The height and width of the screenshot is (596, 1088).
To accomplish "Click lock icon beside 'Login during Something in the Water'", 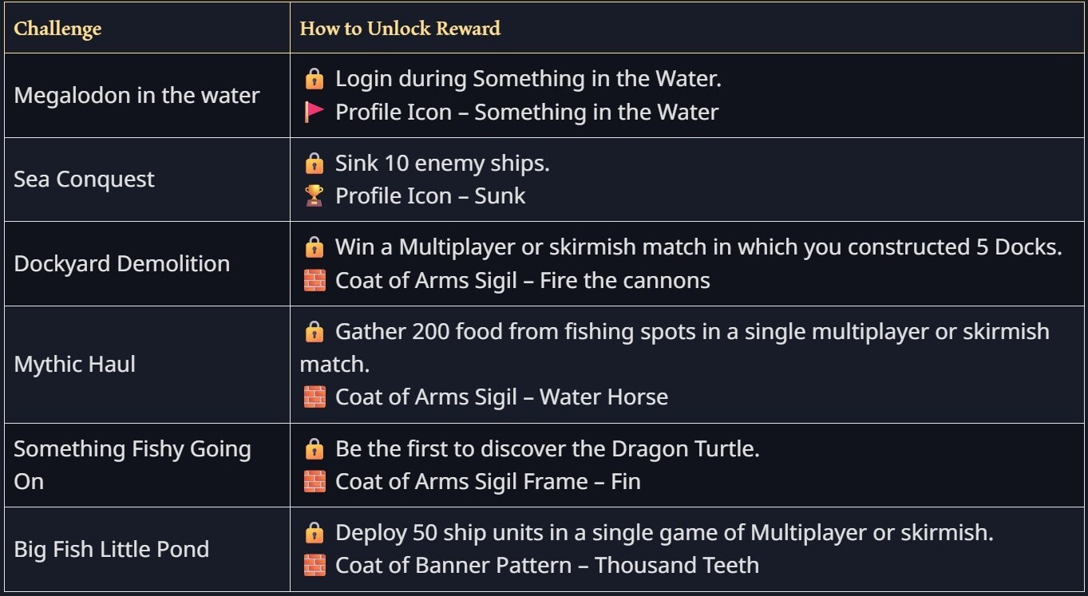I will point(315,79).
